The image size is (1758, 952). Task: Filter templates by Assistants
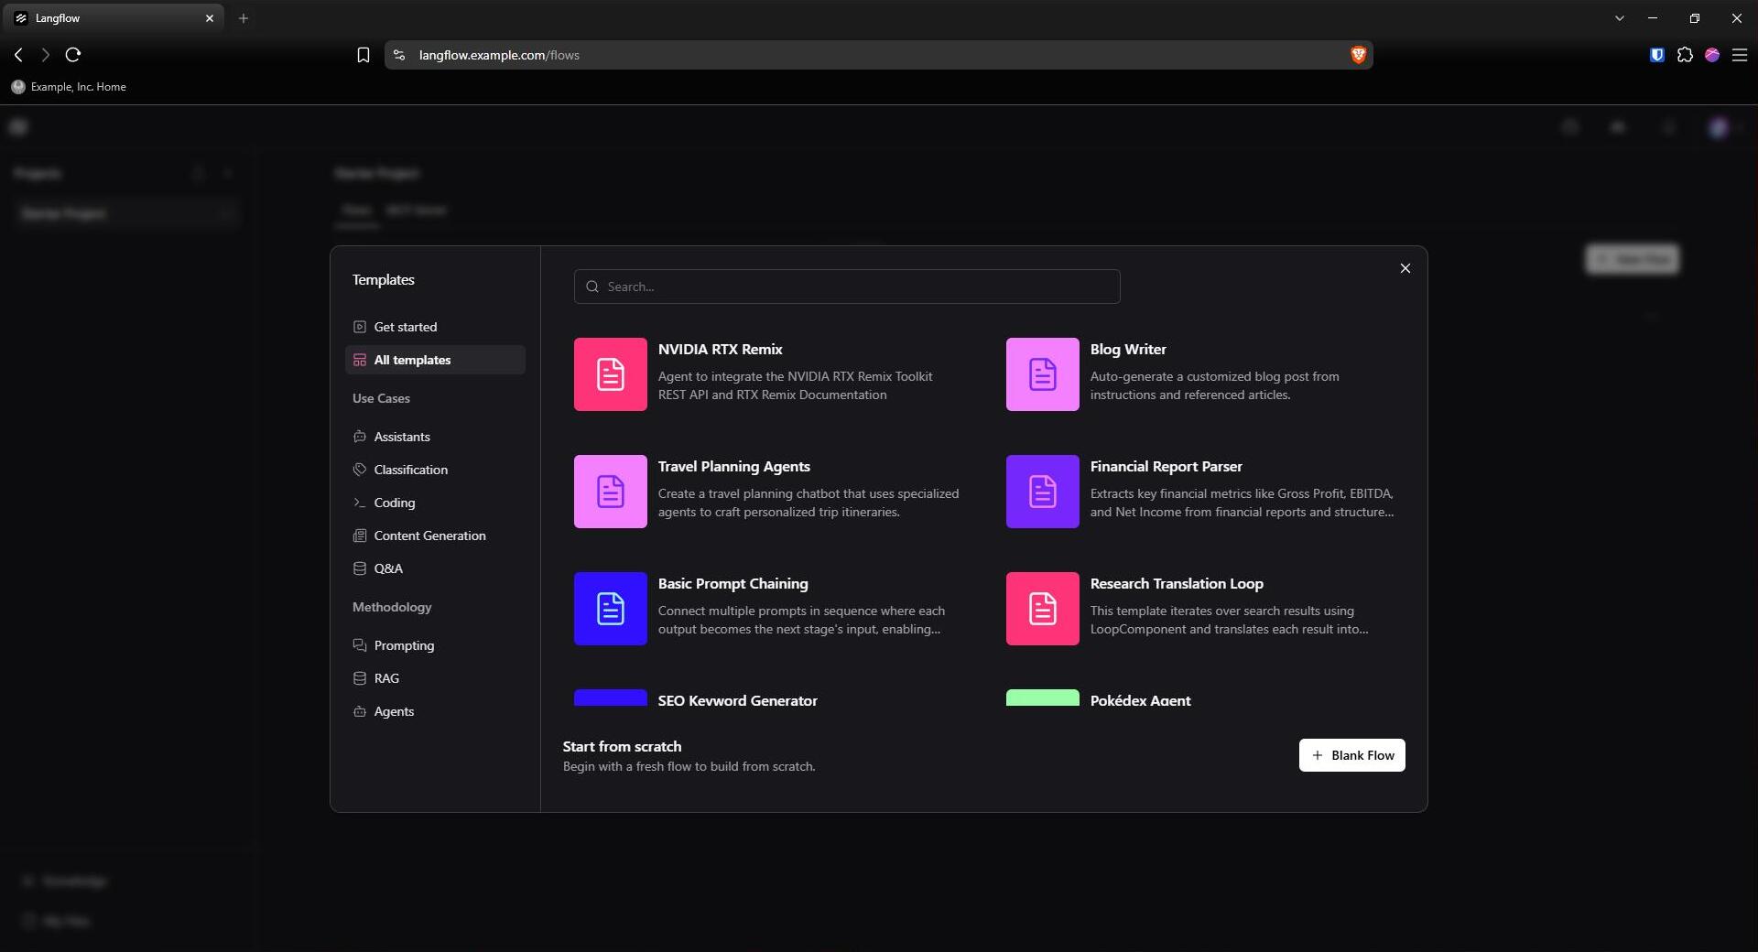(x=435, y=437)
